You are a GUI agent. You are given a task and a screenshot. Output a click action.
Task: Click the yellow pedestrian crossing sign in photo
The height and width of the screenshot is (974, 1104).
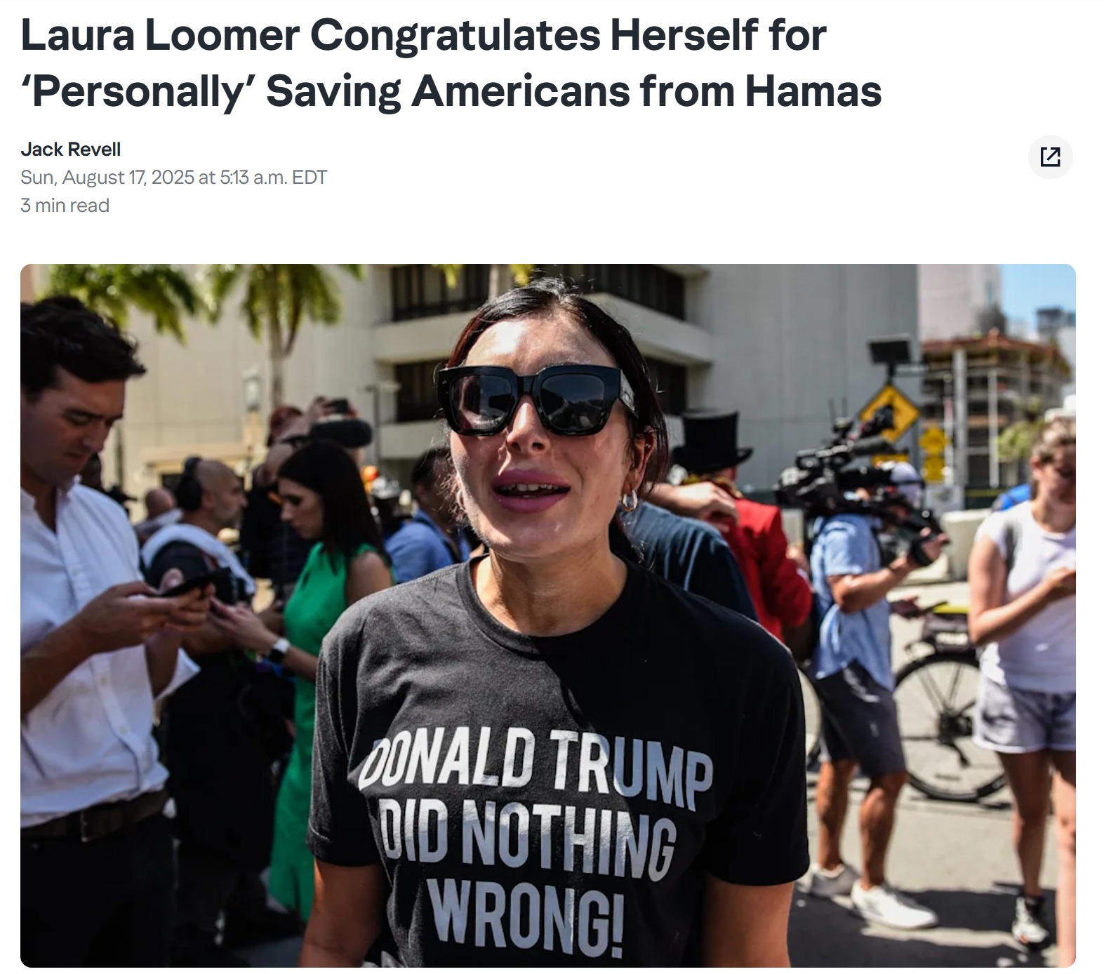coord(890,413)
